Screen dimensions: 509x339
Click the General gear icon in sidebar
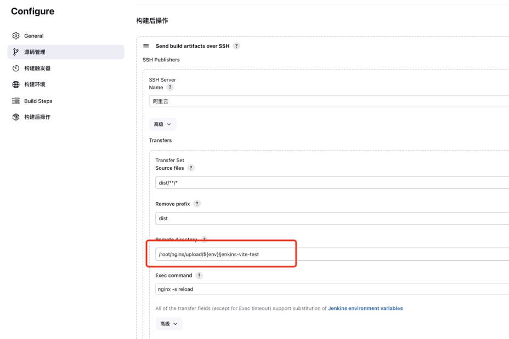(x=16, y=36)
